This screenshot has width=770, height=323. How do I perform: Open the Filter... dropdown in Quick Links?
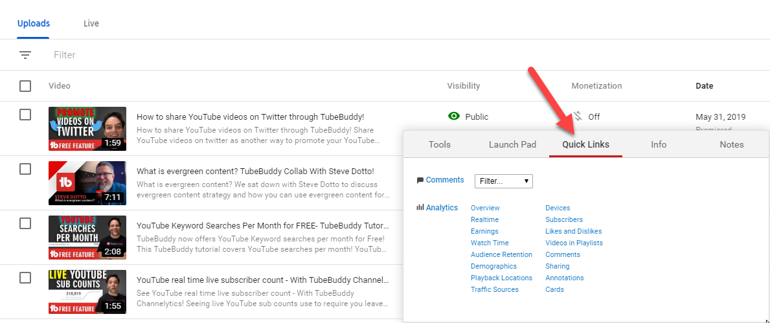coord(503,181)
